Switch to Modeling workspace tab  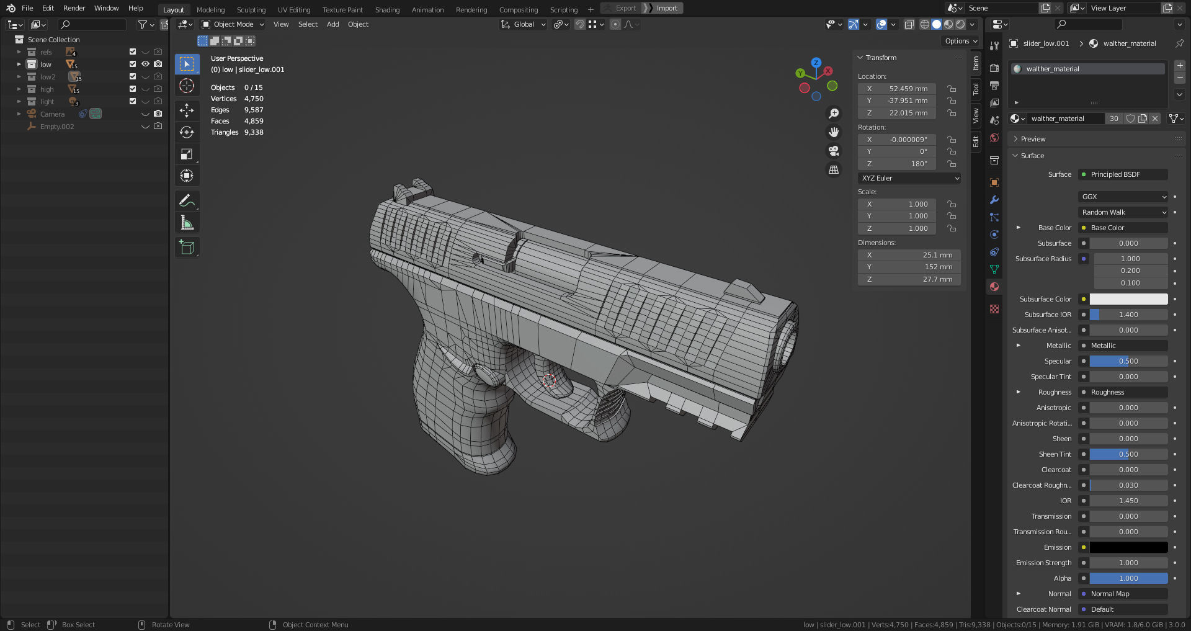pyautogui.click(x=211, y=9)
